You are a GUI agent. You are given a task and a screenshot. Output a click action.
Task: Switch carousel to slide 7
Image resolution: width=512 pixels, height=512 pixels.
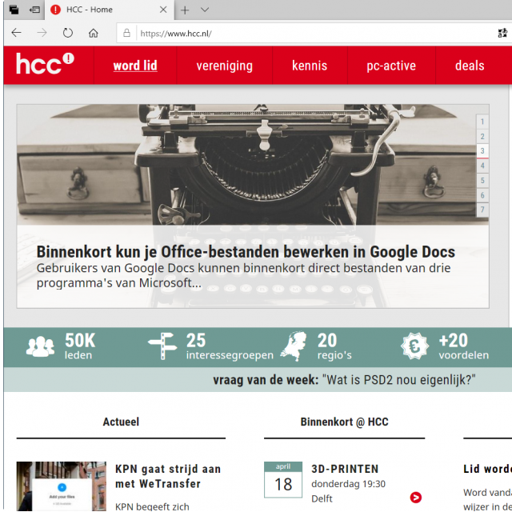482,210
